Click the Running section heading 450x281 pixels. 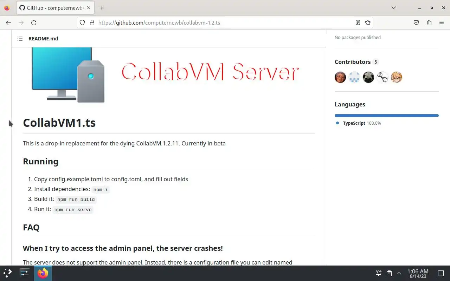pyautogui.click(x=40, y=162)
